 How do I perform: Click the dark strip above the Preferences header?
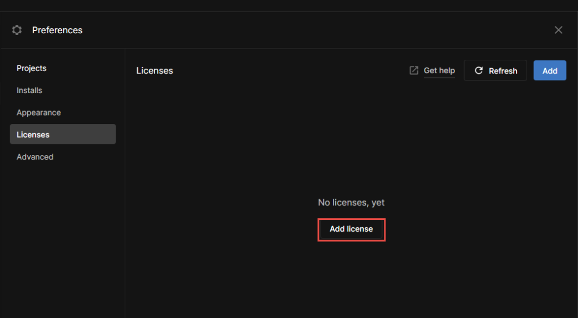pos(289,5)
